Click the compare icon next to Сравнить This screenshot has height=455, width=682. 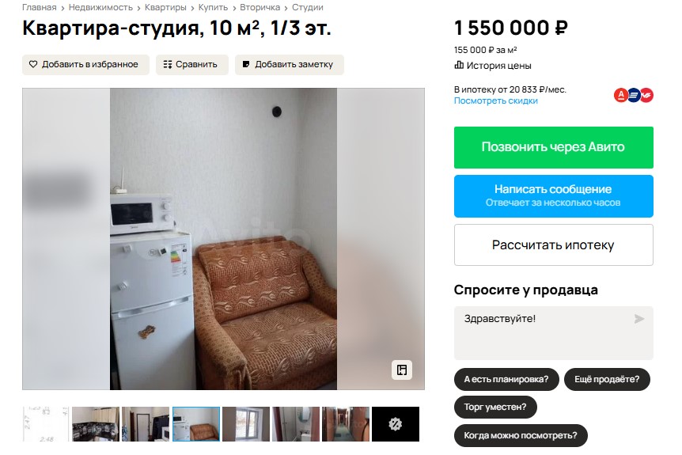tap(168, 64)
